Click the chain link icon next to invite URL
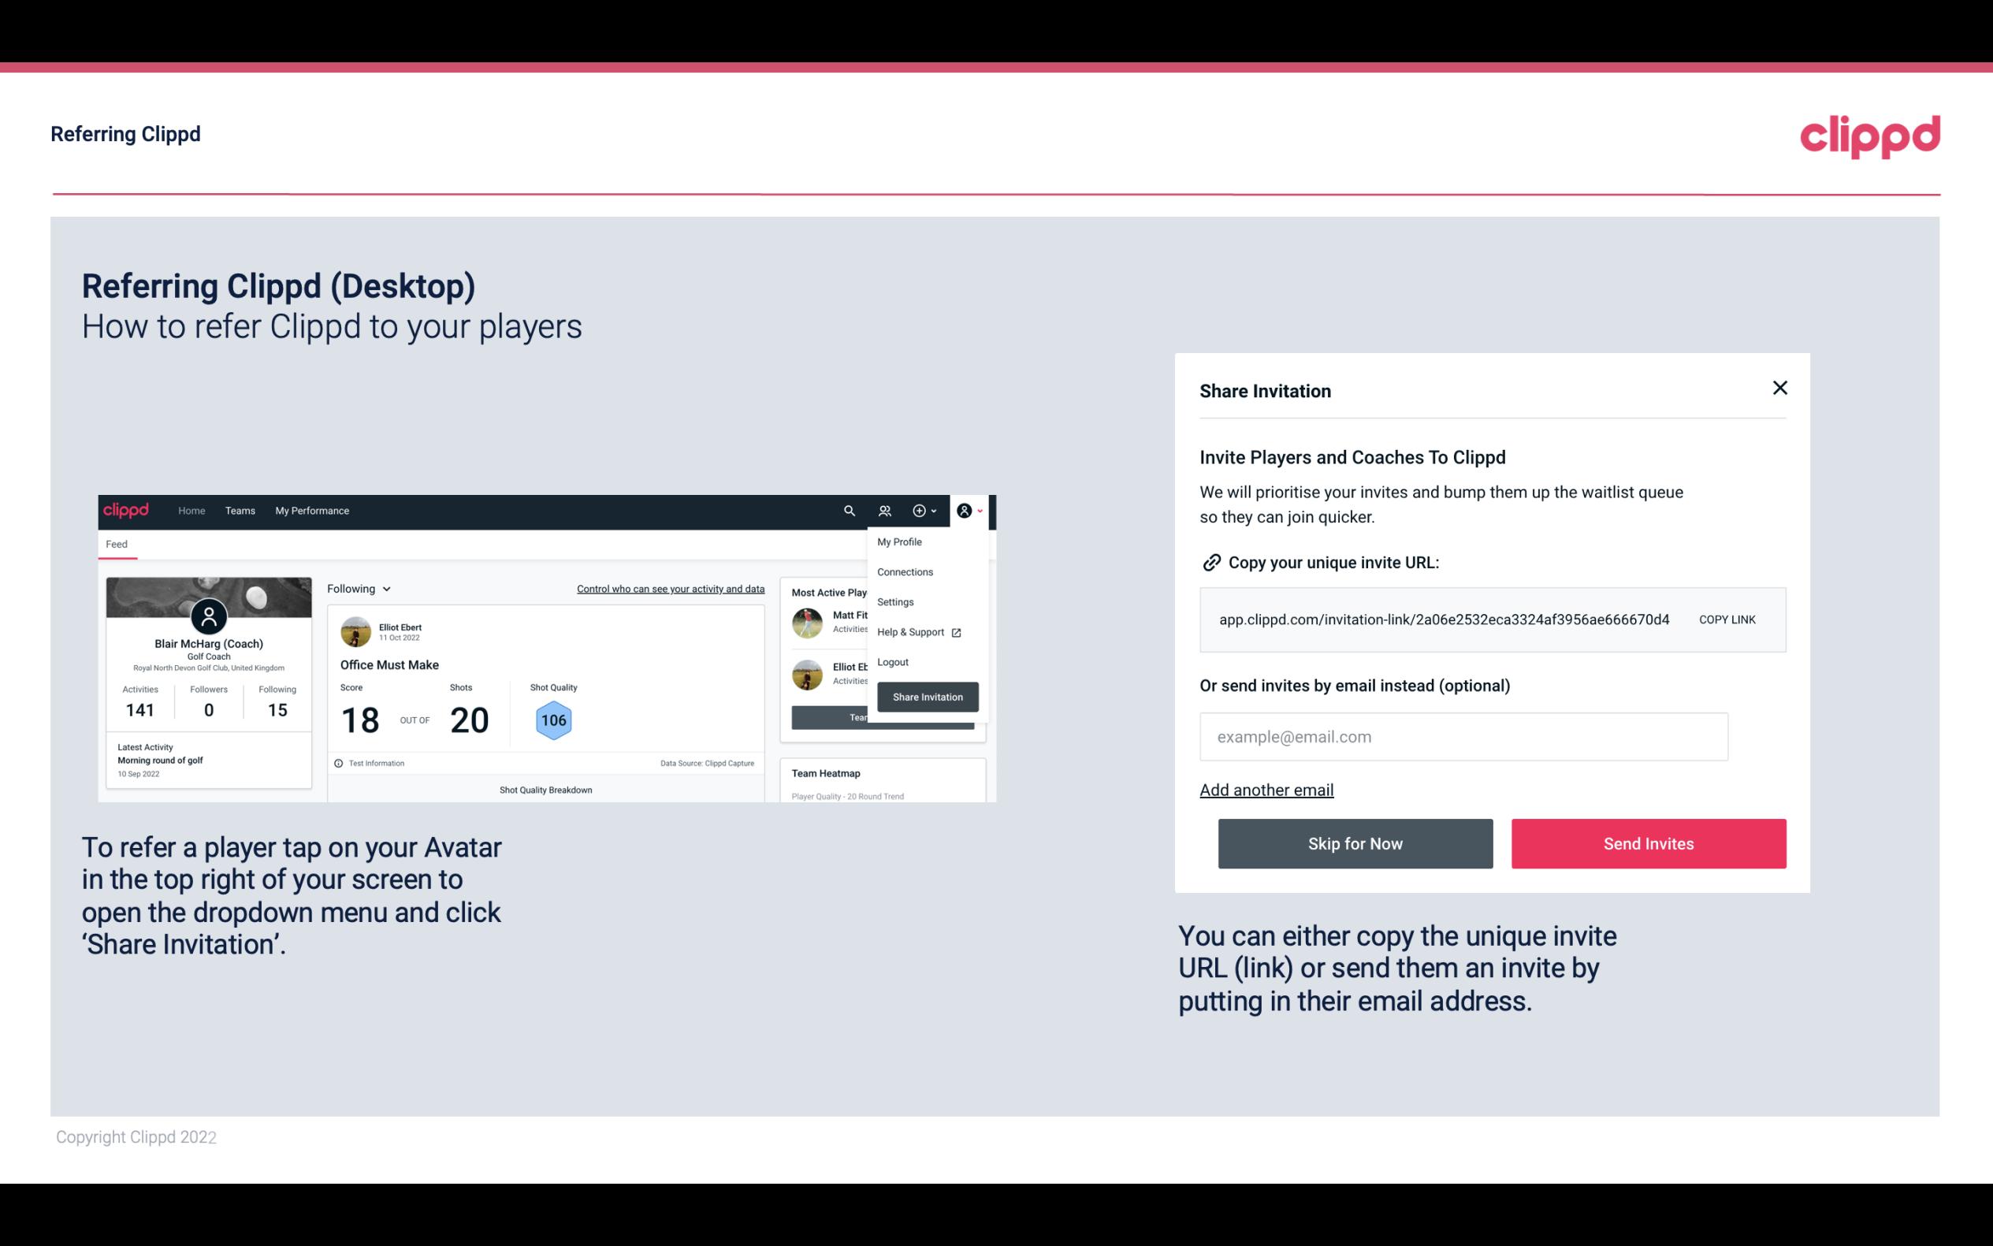Image resolution: width=1993 pixels, height=1246 pixels. click(x=1210, y=561)
